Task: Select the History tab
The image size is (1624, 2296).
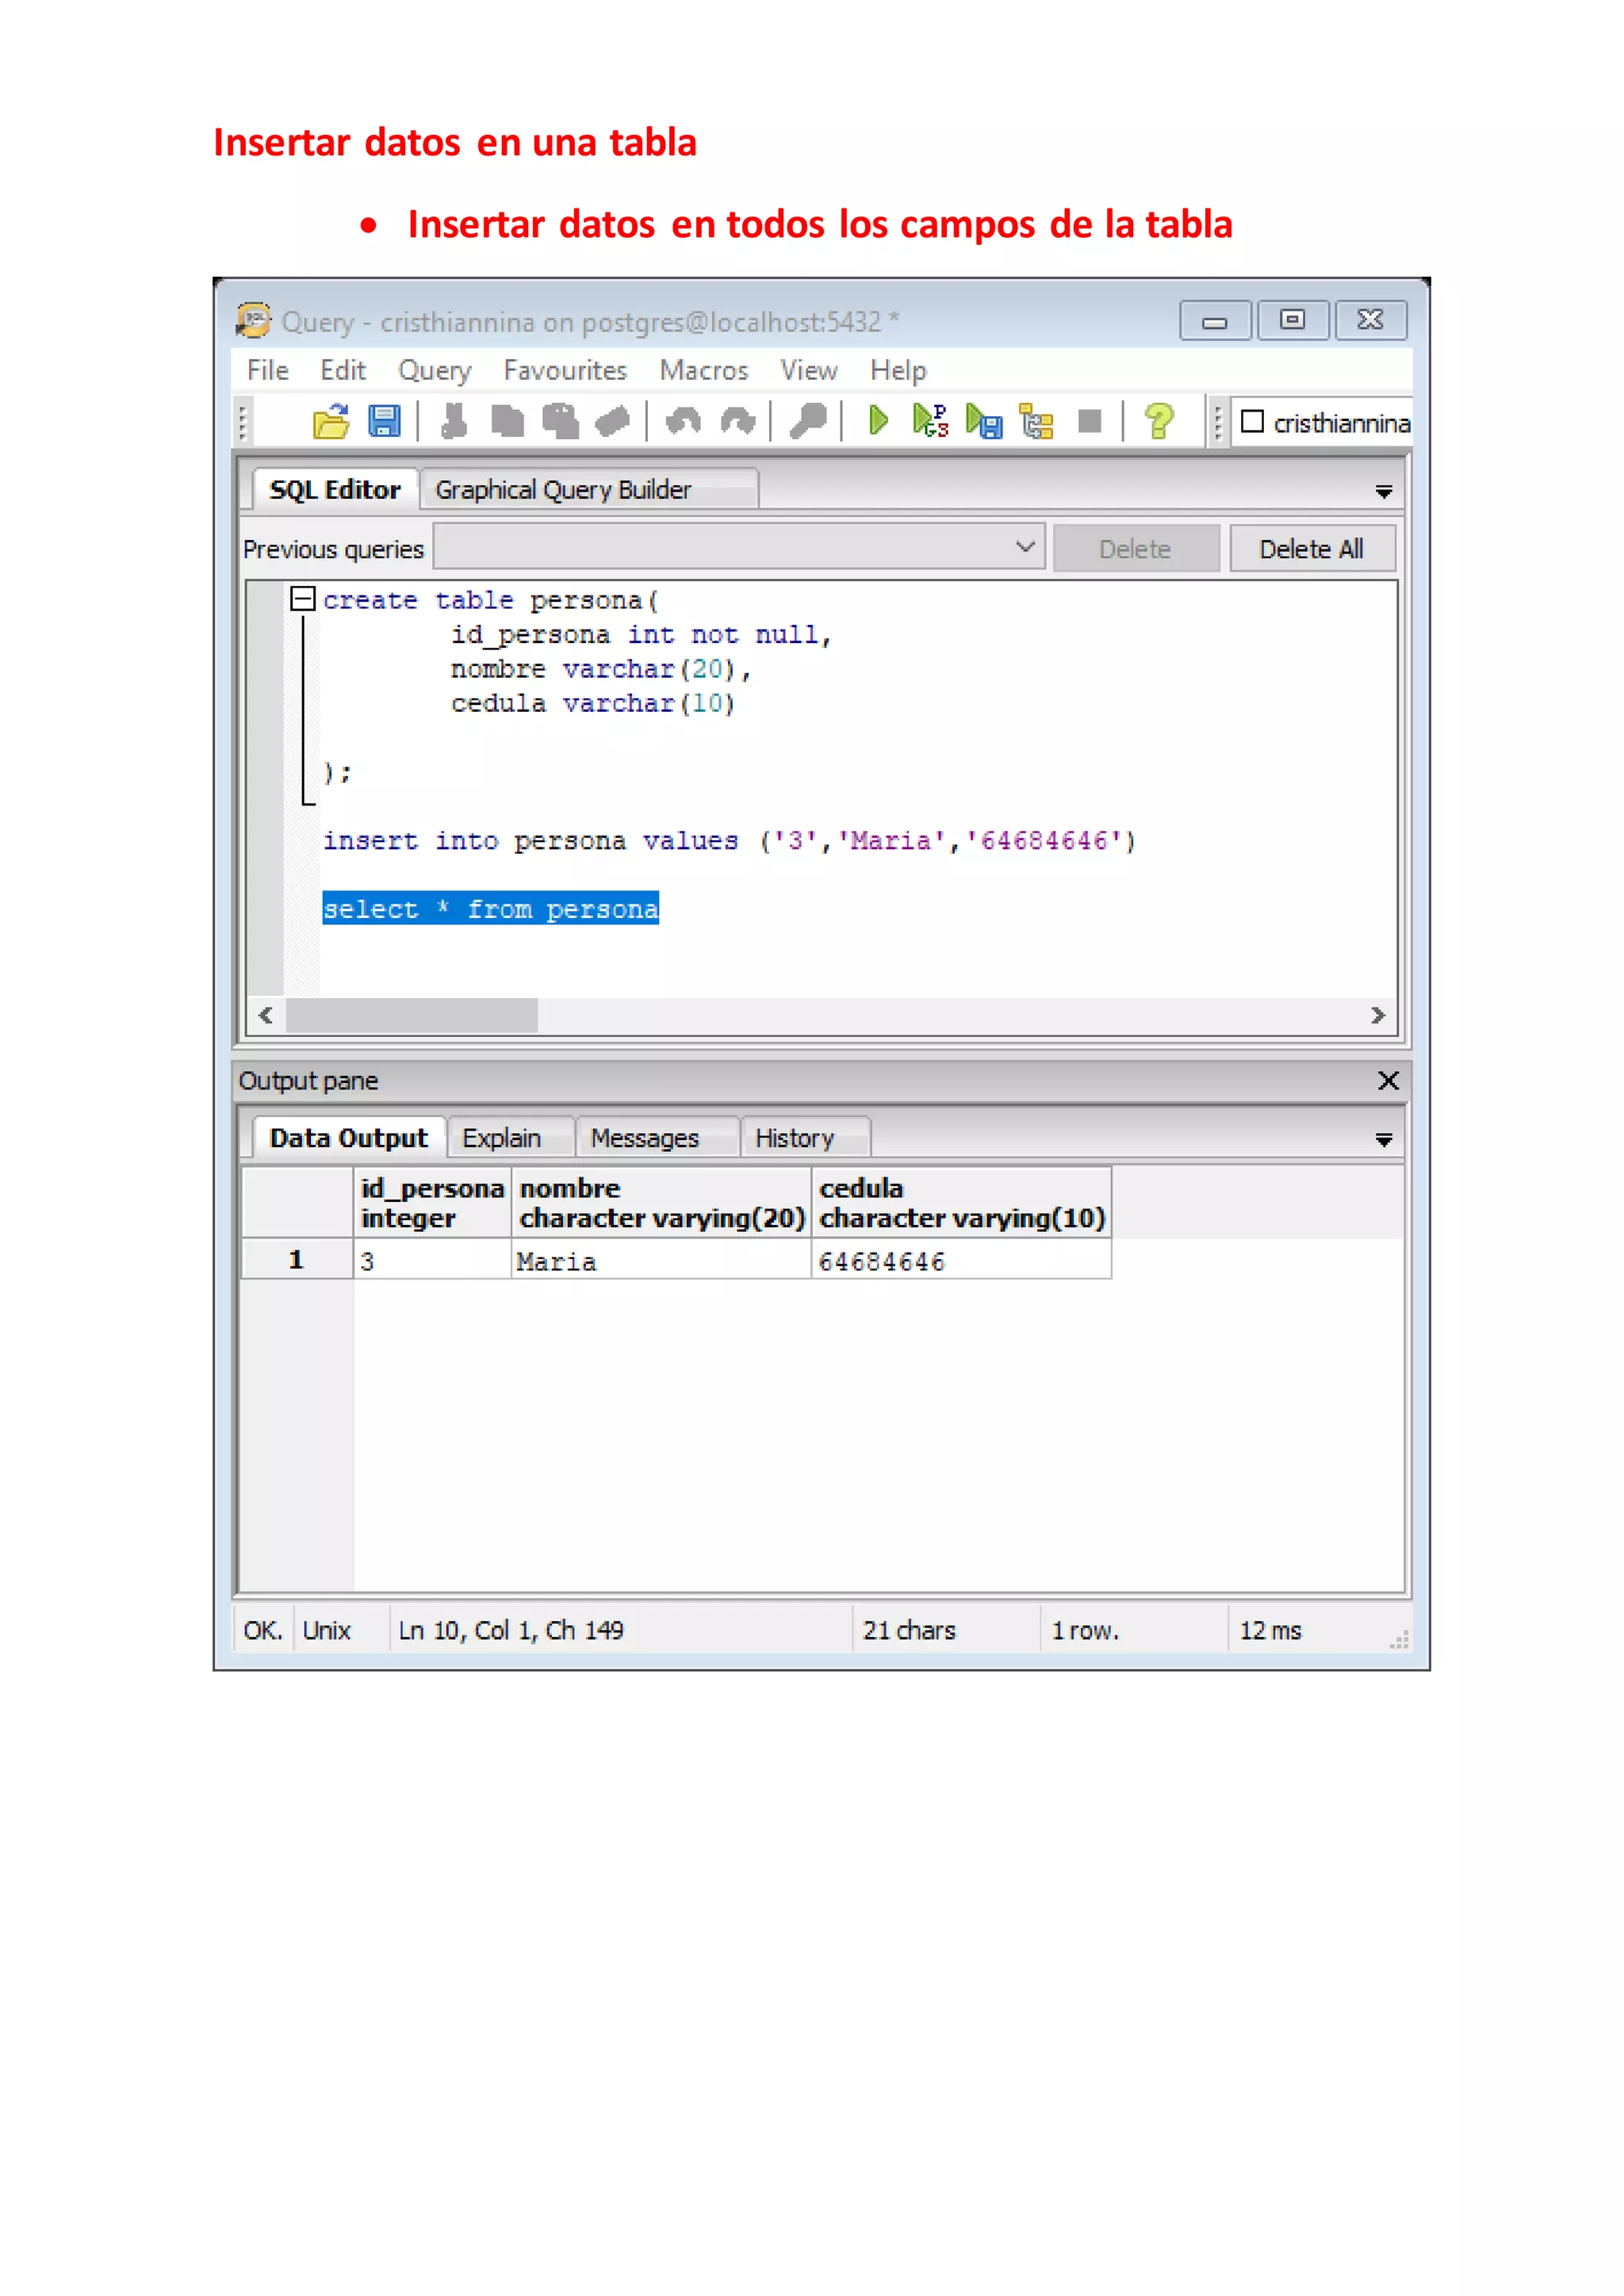Action: (805, 1138)
